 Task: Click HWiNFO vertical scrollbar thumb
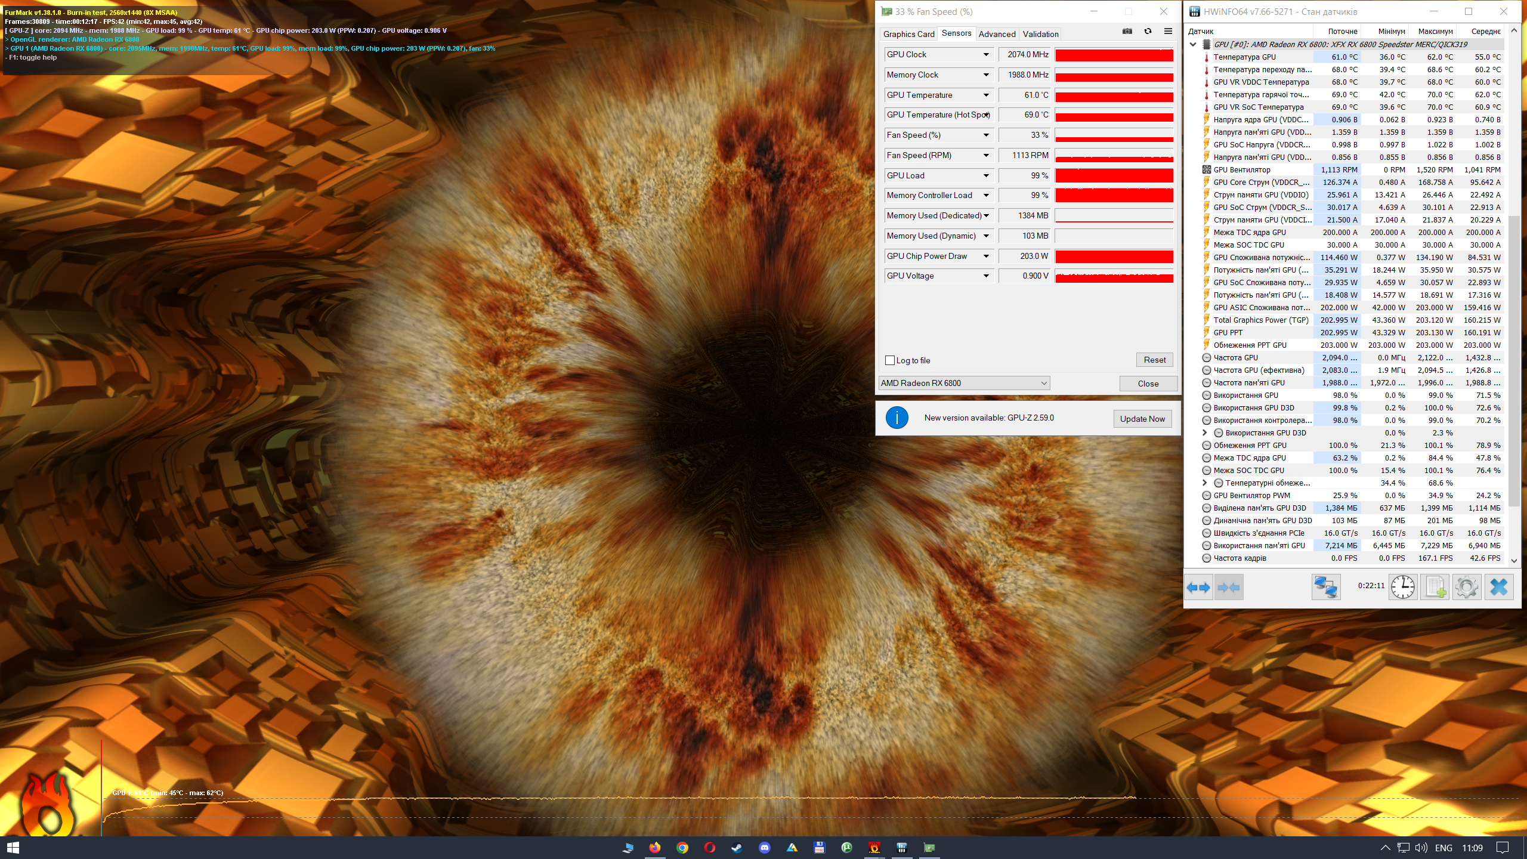click(1514, 361)
